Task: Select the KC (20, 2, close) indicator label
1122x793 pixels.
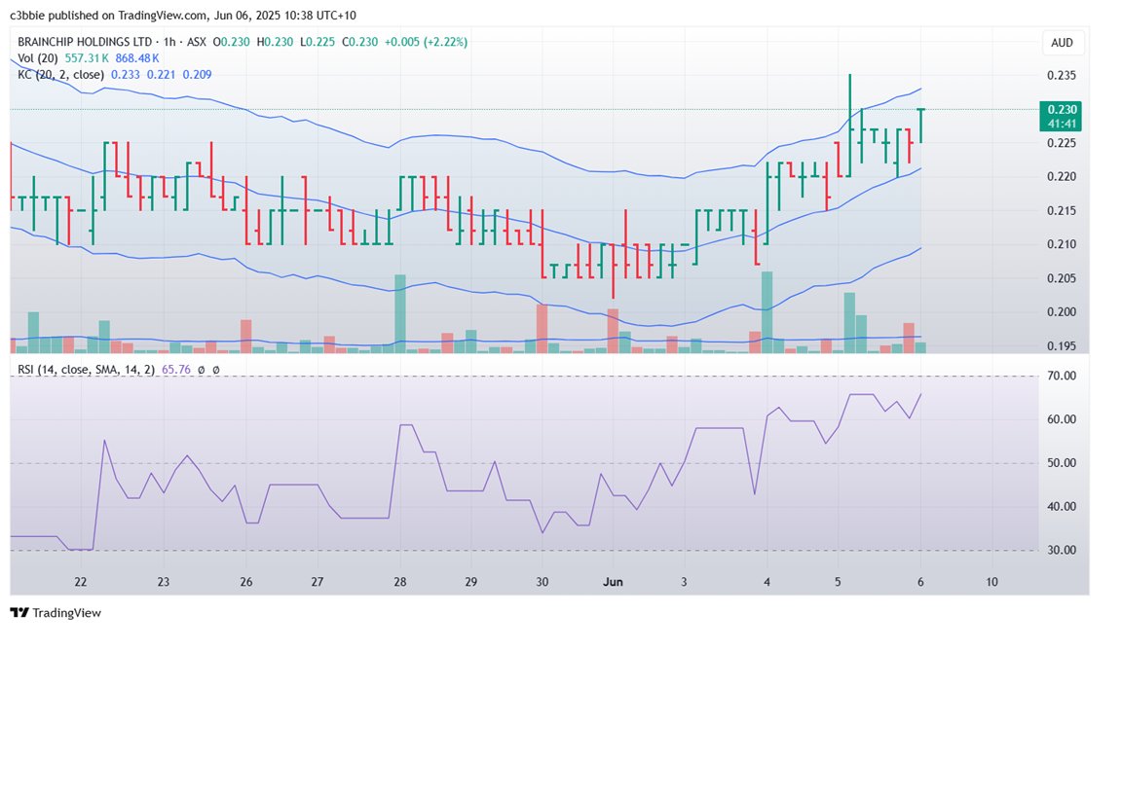Action: pos(60,74)
